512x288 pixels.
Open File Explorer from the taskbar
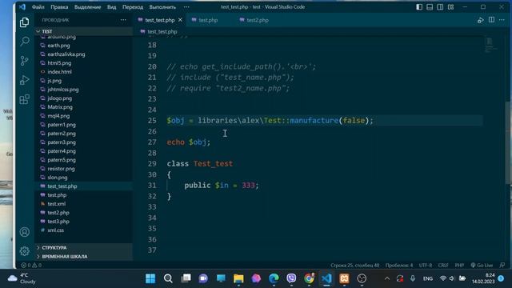(x=238, y=278)
